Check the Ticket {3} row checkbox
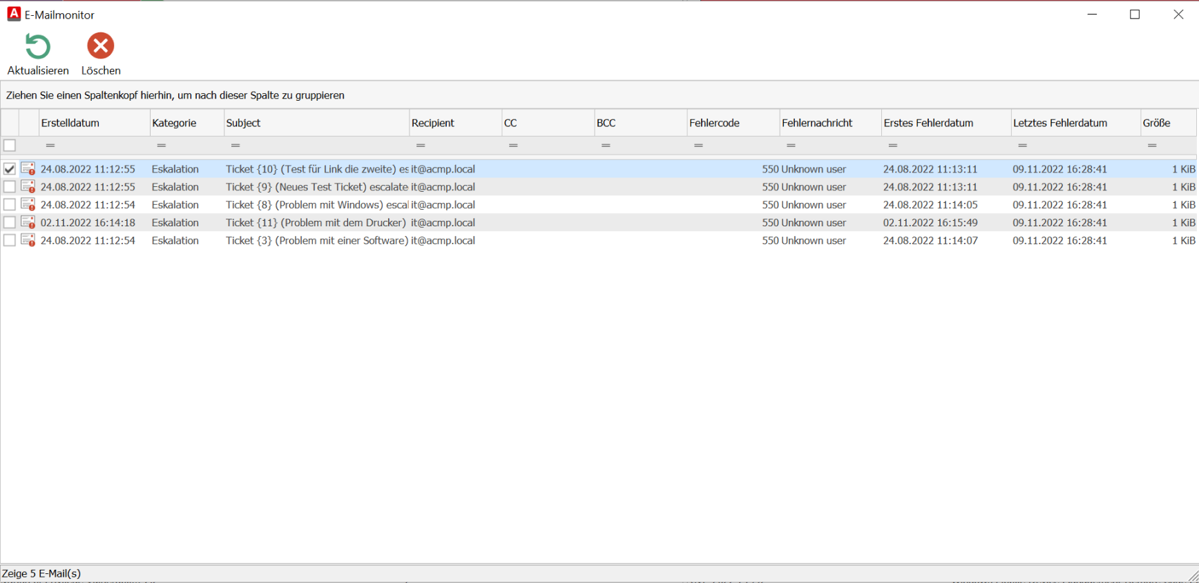 [x=10, y=241]
